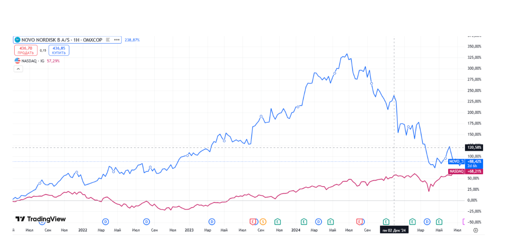Click the blue КУПИТЬ buy button

click(59, 50)
